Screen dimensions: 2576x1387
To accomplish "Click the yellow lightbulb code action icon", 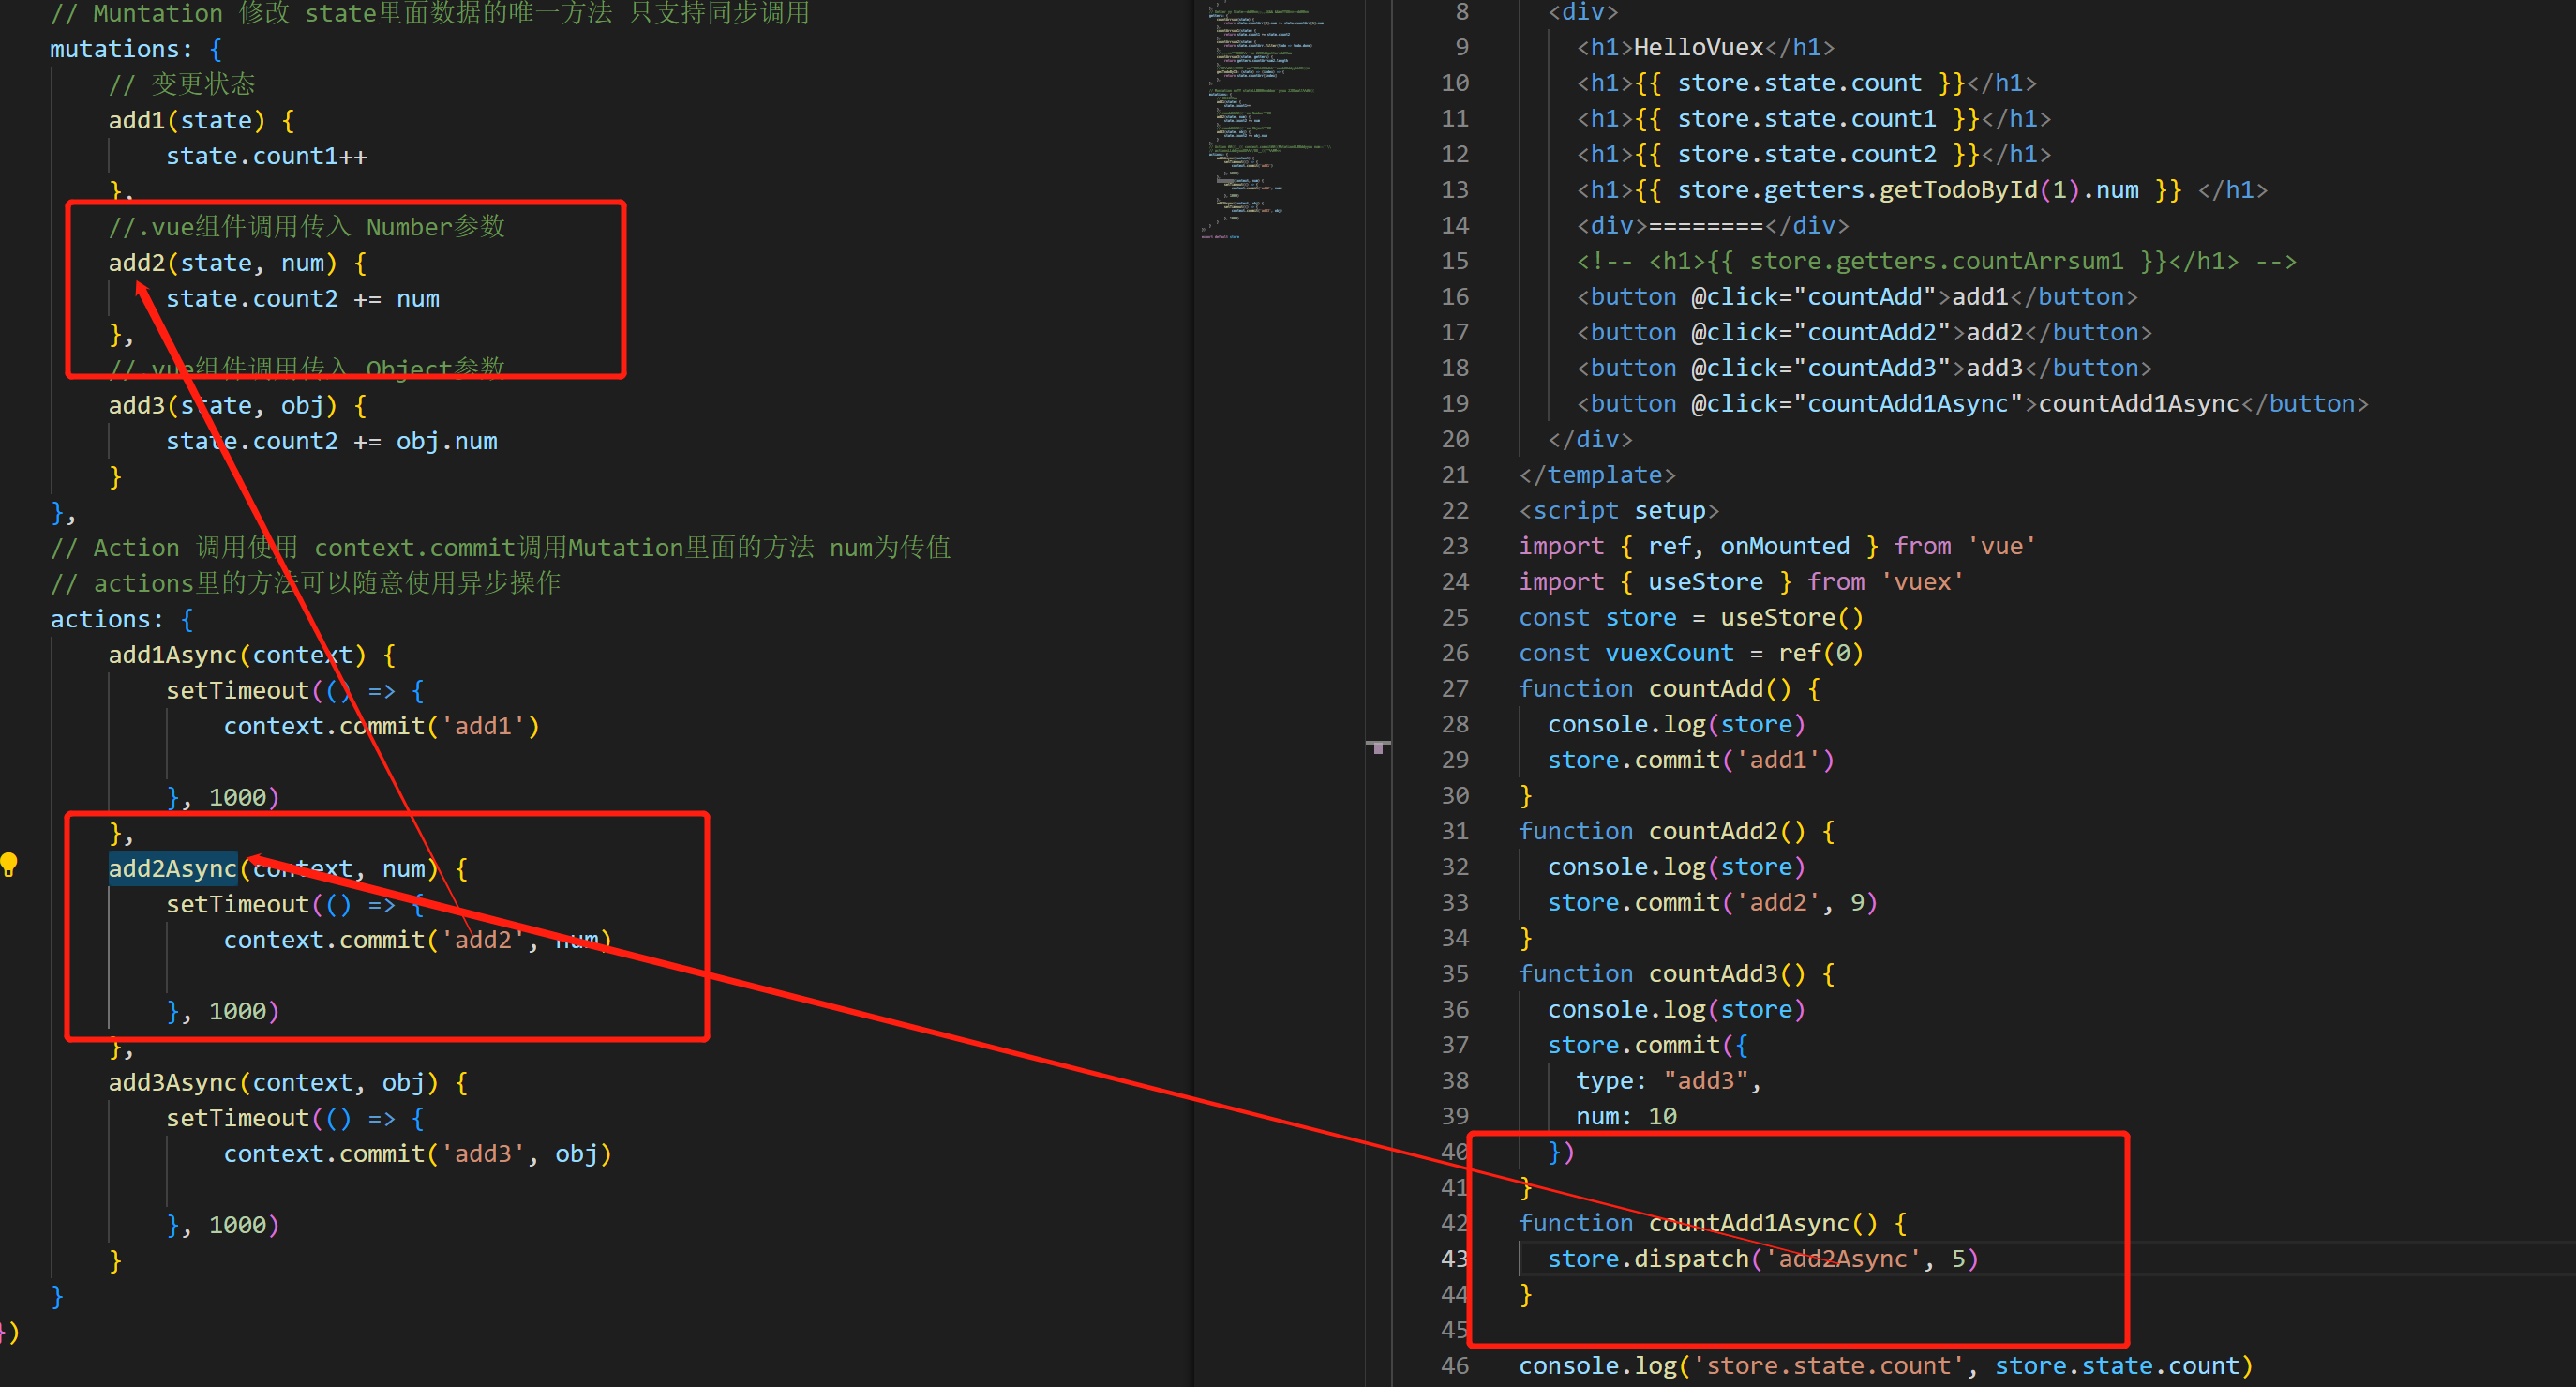I will click(9, 865).
